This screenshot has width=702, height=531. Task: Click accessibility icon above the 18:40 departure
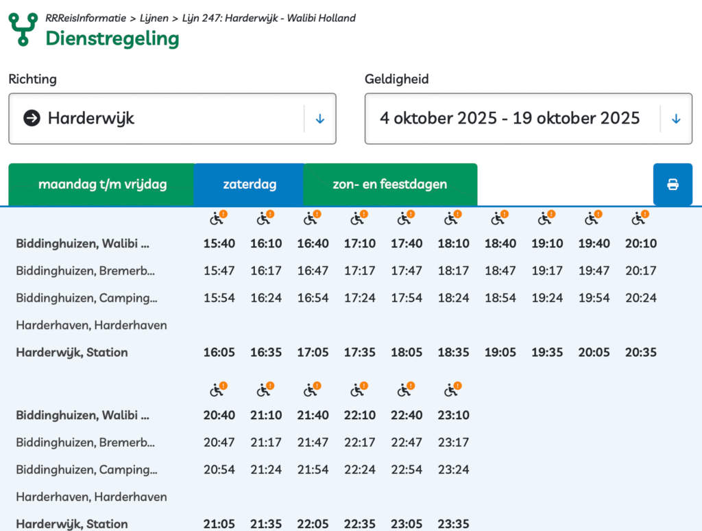tap(498, 219)
